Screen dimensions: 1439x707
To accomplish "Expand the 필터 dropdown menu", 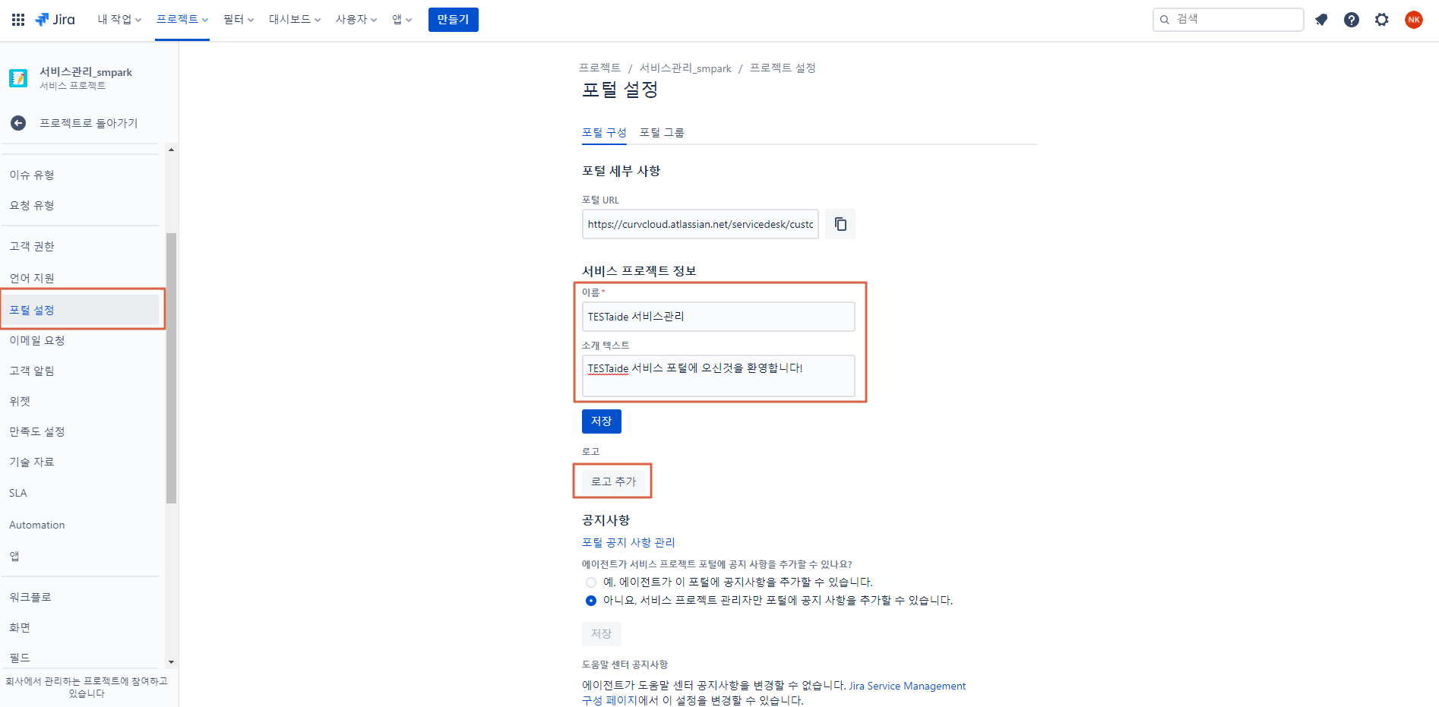I will coord(238,20).
